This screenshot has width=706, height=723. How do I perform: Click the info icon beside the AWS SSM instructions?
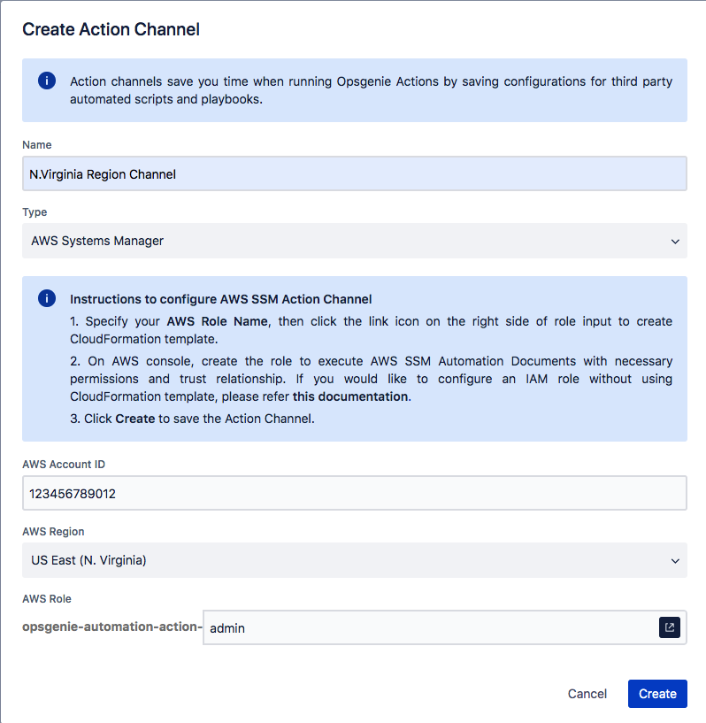pyautogui.click(x=47, y=298)
